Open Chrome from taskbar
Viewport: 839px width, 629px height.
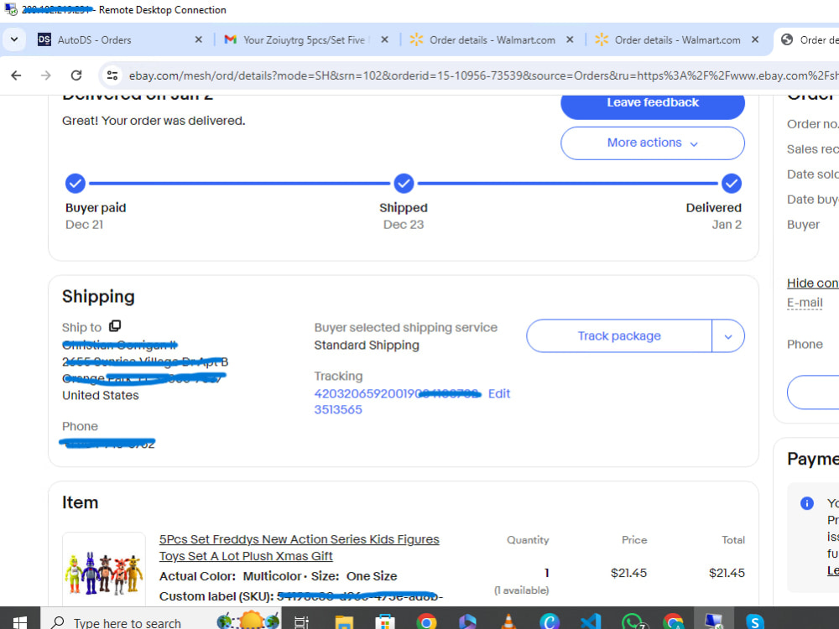pos(426,621)
